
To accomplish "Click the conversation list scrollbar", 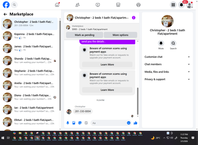I will pos(60,65).
